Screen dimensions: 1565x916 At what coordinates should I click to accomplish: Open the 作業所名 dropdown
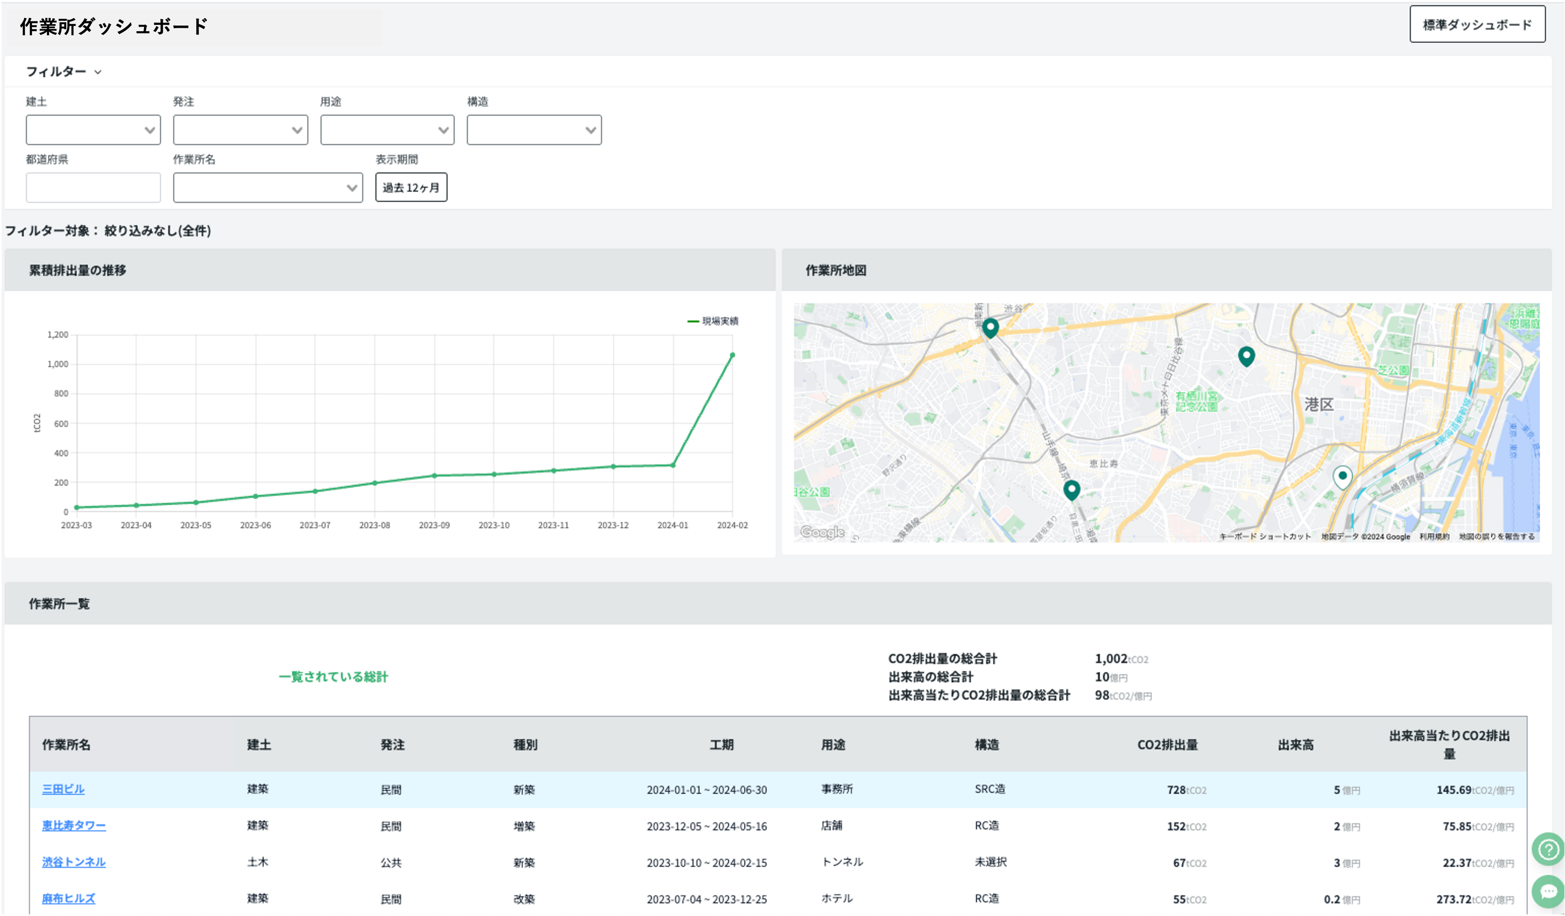(x=268, y=188)
